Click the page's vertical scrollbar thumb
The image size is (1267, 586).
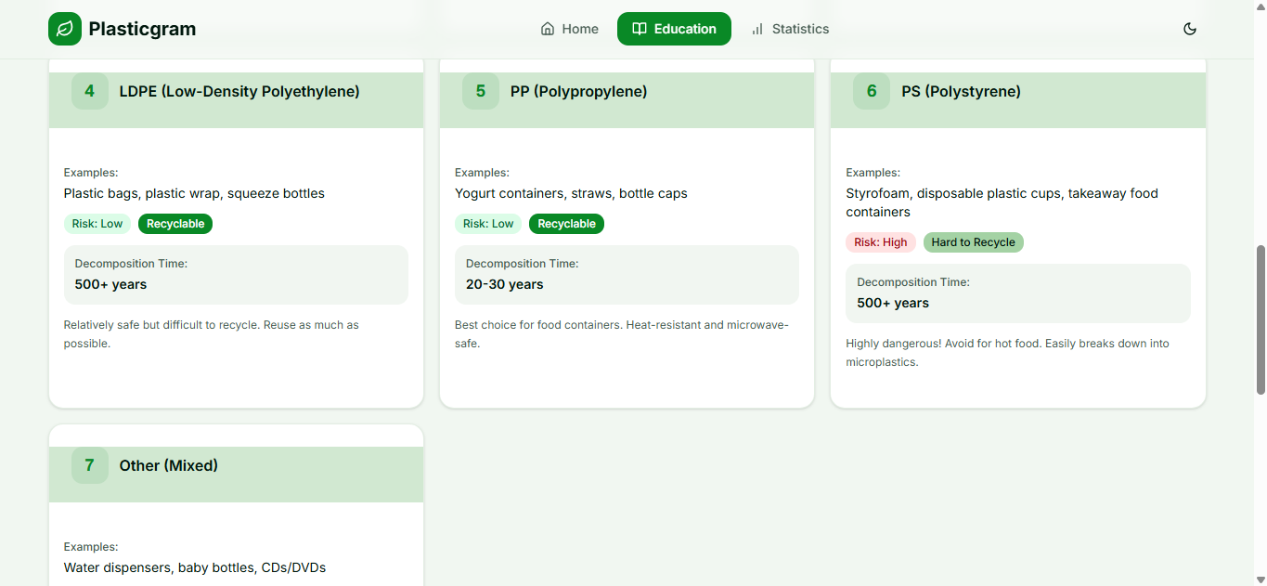(x=1260, y=319)
